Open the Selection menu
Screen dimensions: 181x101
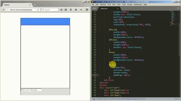[x=103, y=4]
